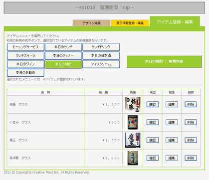Edit the 森伊蔵 グラス item
209x180 pixels.
point(172,158)
